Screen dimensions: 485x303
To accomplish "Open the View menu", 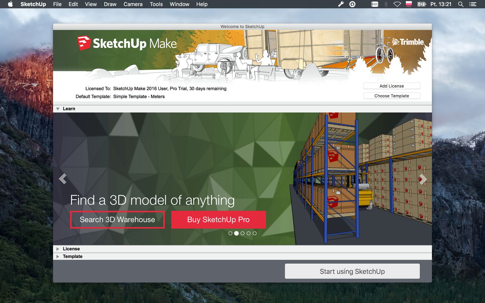I will click(x=91, y=4).
